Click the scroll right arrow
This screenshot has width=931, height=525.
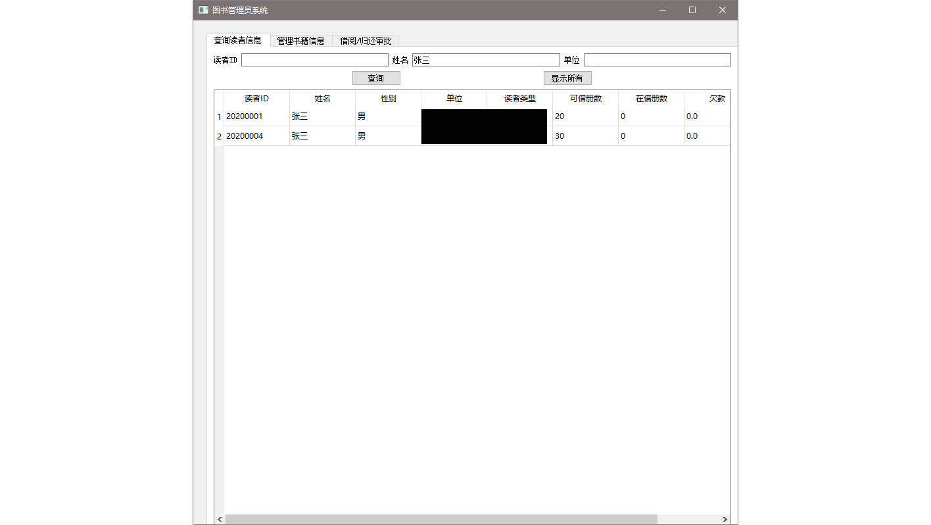pyautogui.click(x=725, y=519)
